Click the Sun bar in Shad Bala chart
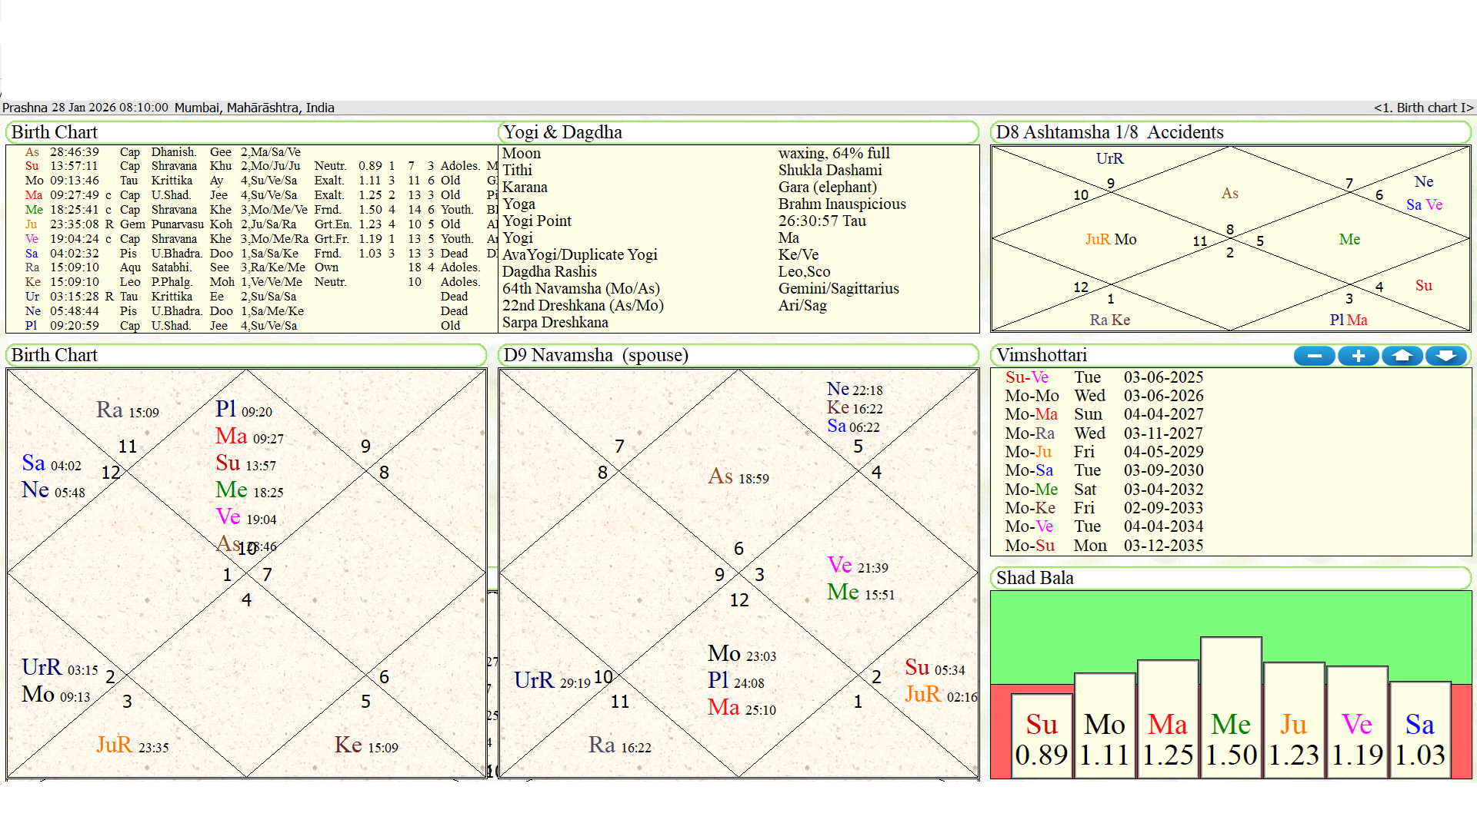This screenshot has width=1477, height=830. click(1041, 735)
